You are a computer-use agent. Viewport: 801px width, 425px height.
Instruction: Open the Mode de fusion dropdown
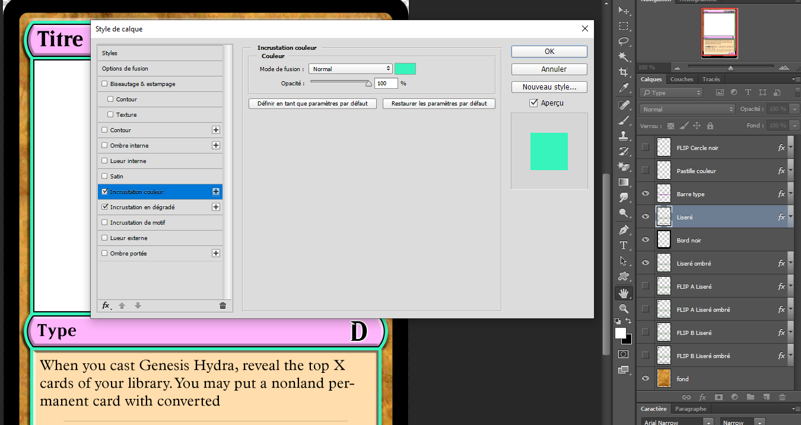[x=351, y=69]
